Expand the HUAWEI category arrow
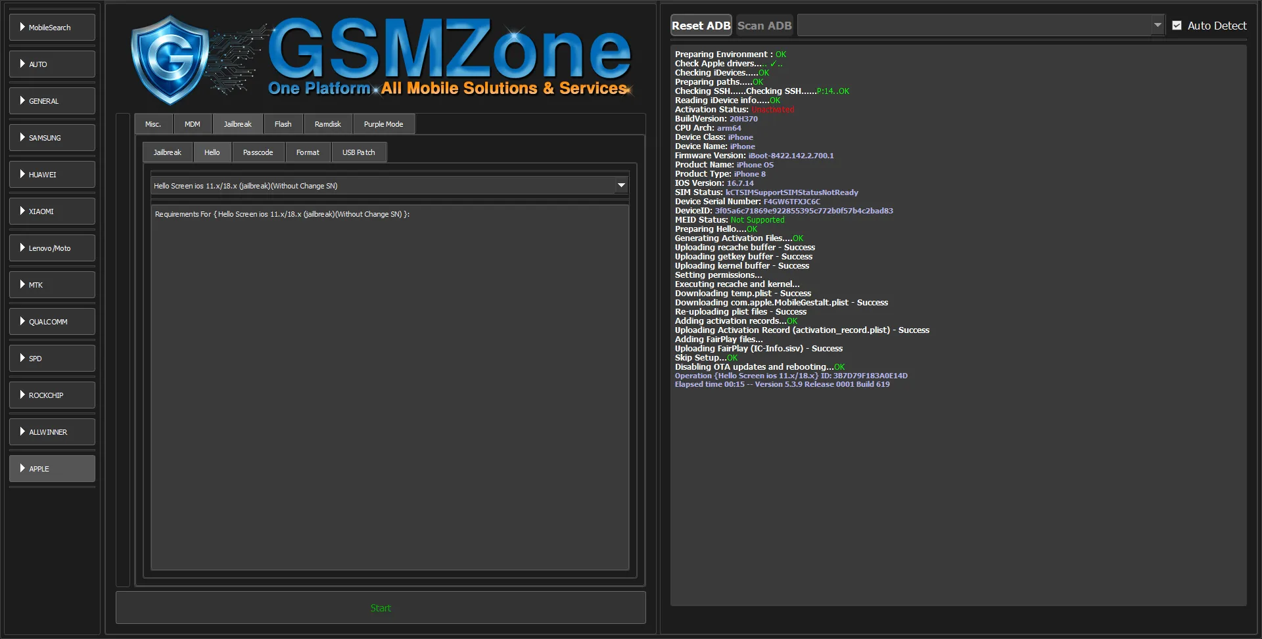 [x=22, y=175]
